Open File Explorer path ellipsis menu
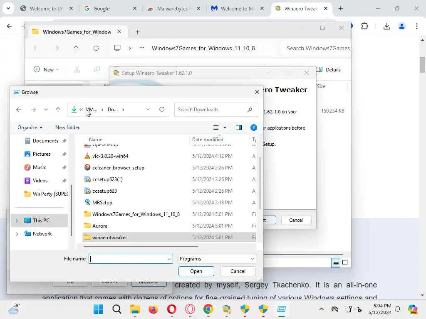The height and width of the screenshot is (319, 426). [x=142, y=48]
